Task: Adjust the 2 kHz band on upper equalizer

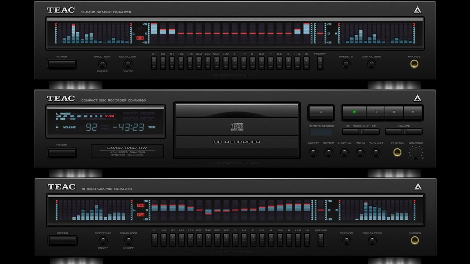Action: 253,63
